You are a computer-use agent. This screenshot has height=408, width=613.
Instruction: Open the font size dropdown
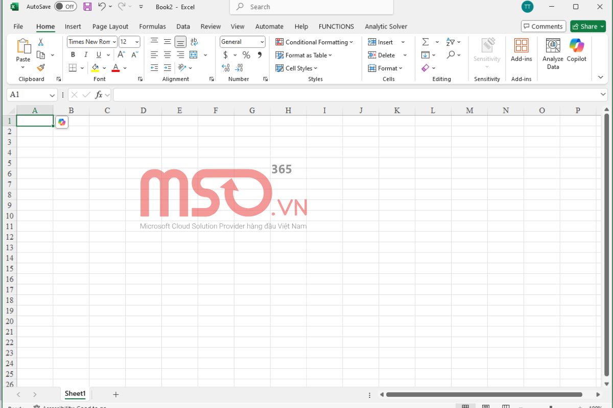[x=136, y=42]
